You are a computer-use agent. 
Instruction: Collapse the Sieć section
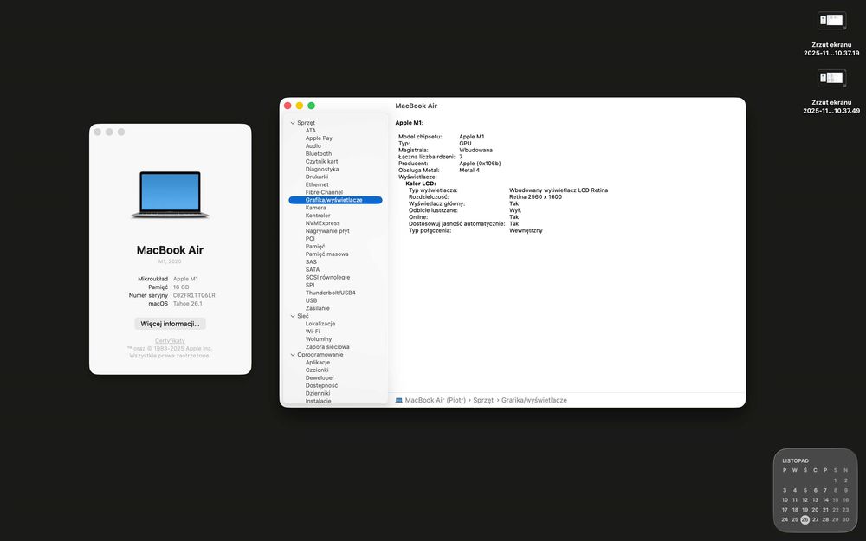(x=293, y=316)
